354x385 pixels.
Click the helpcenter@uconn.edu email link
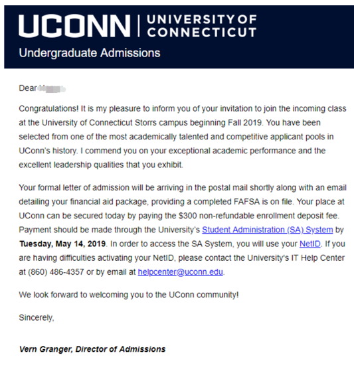[x=180, y=272]
